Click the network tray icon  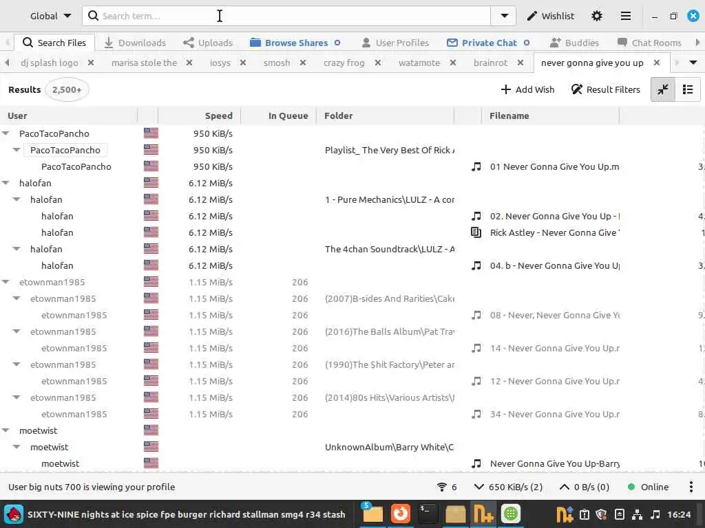tap(637, 514)
